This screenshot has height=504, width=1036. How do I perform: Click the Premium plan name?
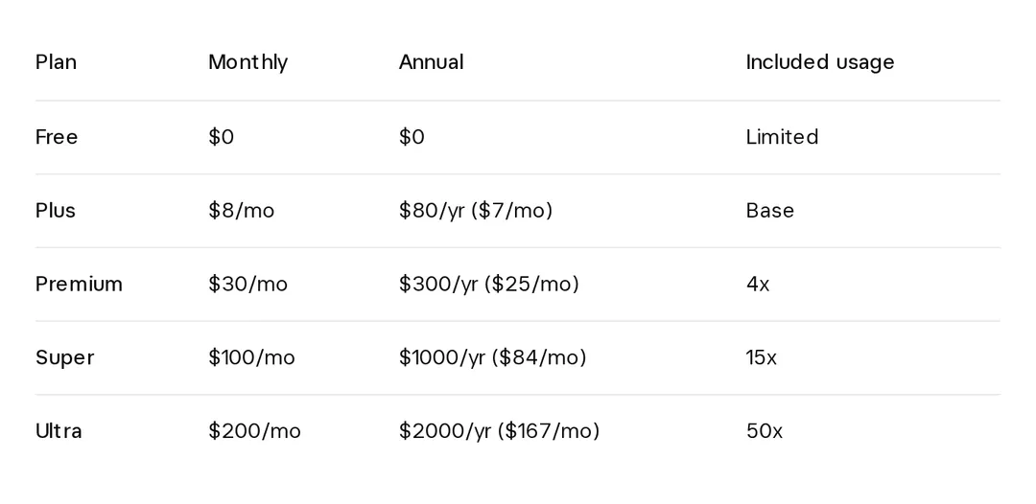click(x=80, y=284)
